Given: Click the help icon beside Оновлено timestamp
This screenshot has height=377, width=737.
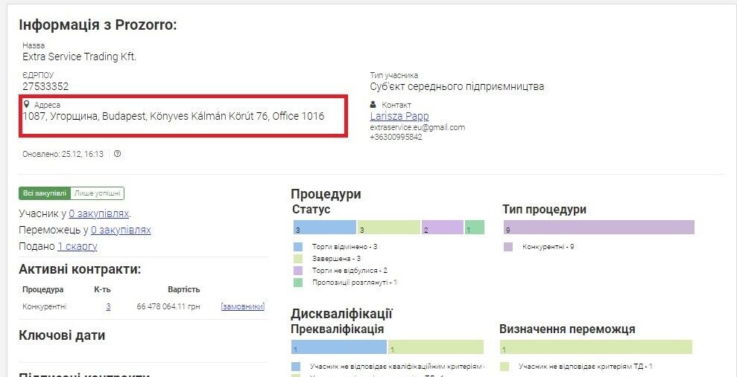Looking at the screenshot, I should (x=118, y=154).
